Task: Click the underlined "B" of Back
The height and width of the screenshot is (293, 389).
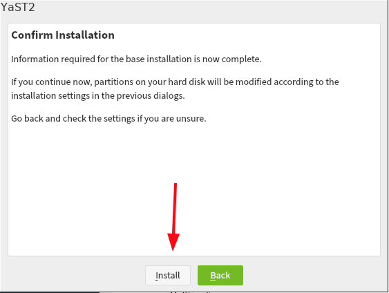Action: click(x=213, y=276)
